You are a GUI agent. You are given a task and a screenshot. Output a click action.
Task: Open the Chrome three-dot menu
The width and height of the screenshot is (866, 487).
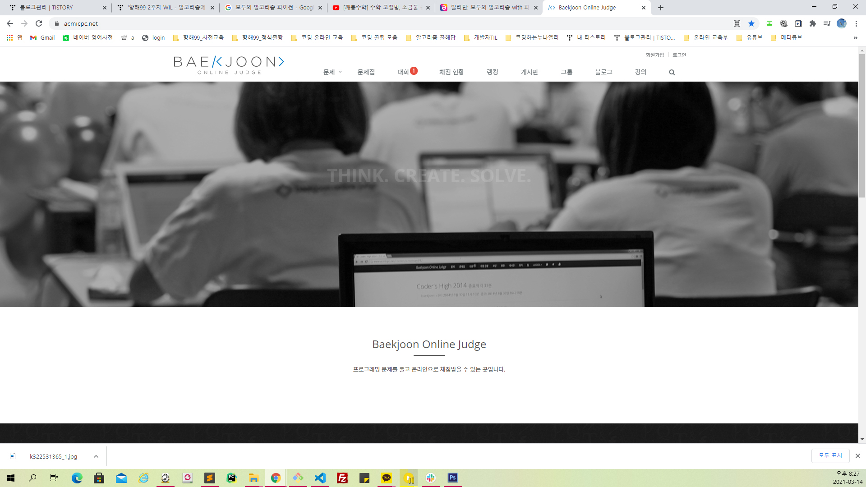point(856,23)
